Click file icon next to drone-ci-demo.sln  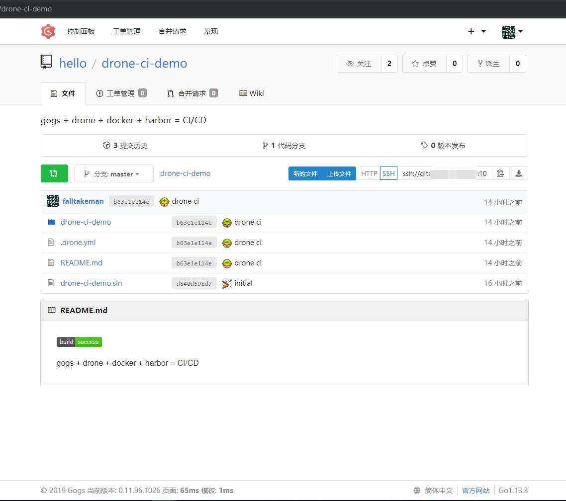click(51, 283)
